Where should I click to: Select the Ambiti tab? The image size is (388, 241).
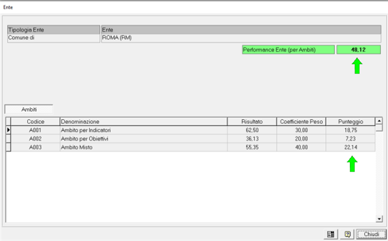coord(29,109)
